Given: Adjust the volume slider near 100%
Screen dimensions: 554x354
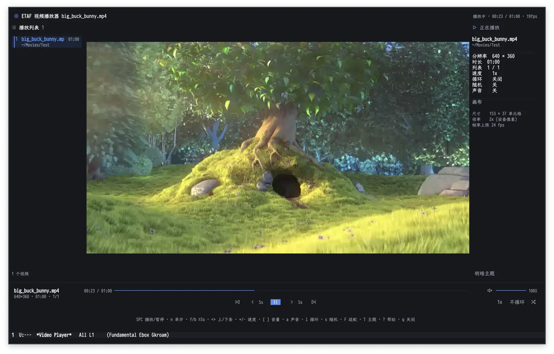Looking at the screenshot, I should (511, 291).
